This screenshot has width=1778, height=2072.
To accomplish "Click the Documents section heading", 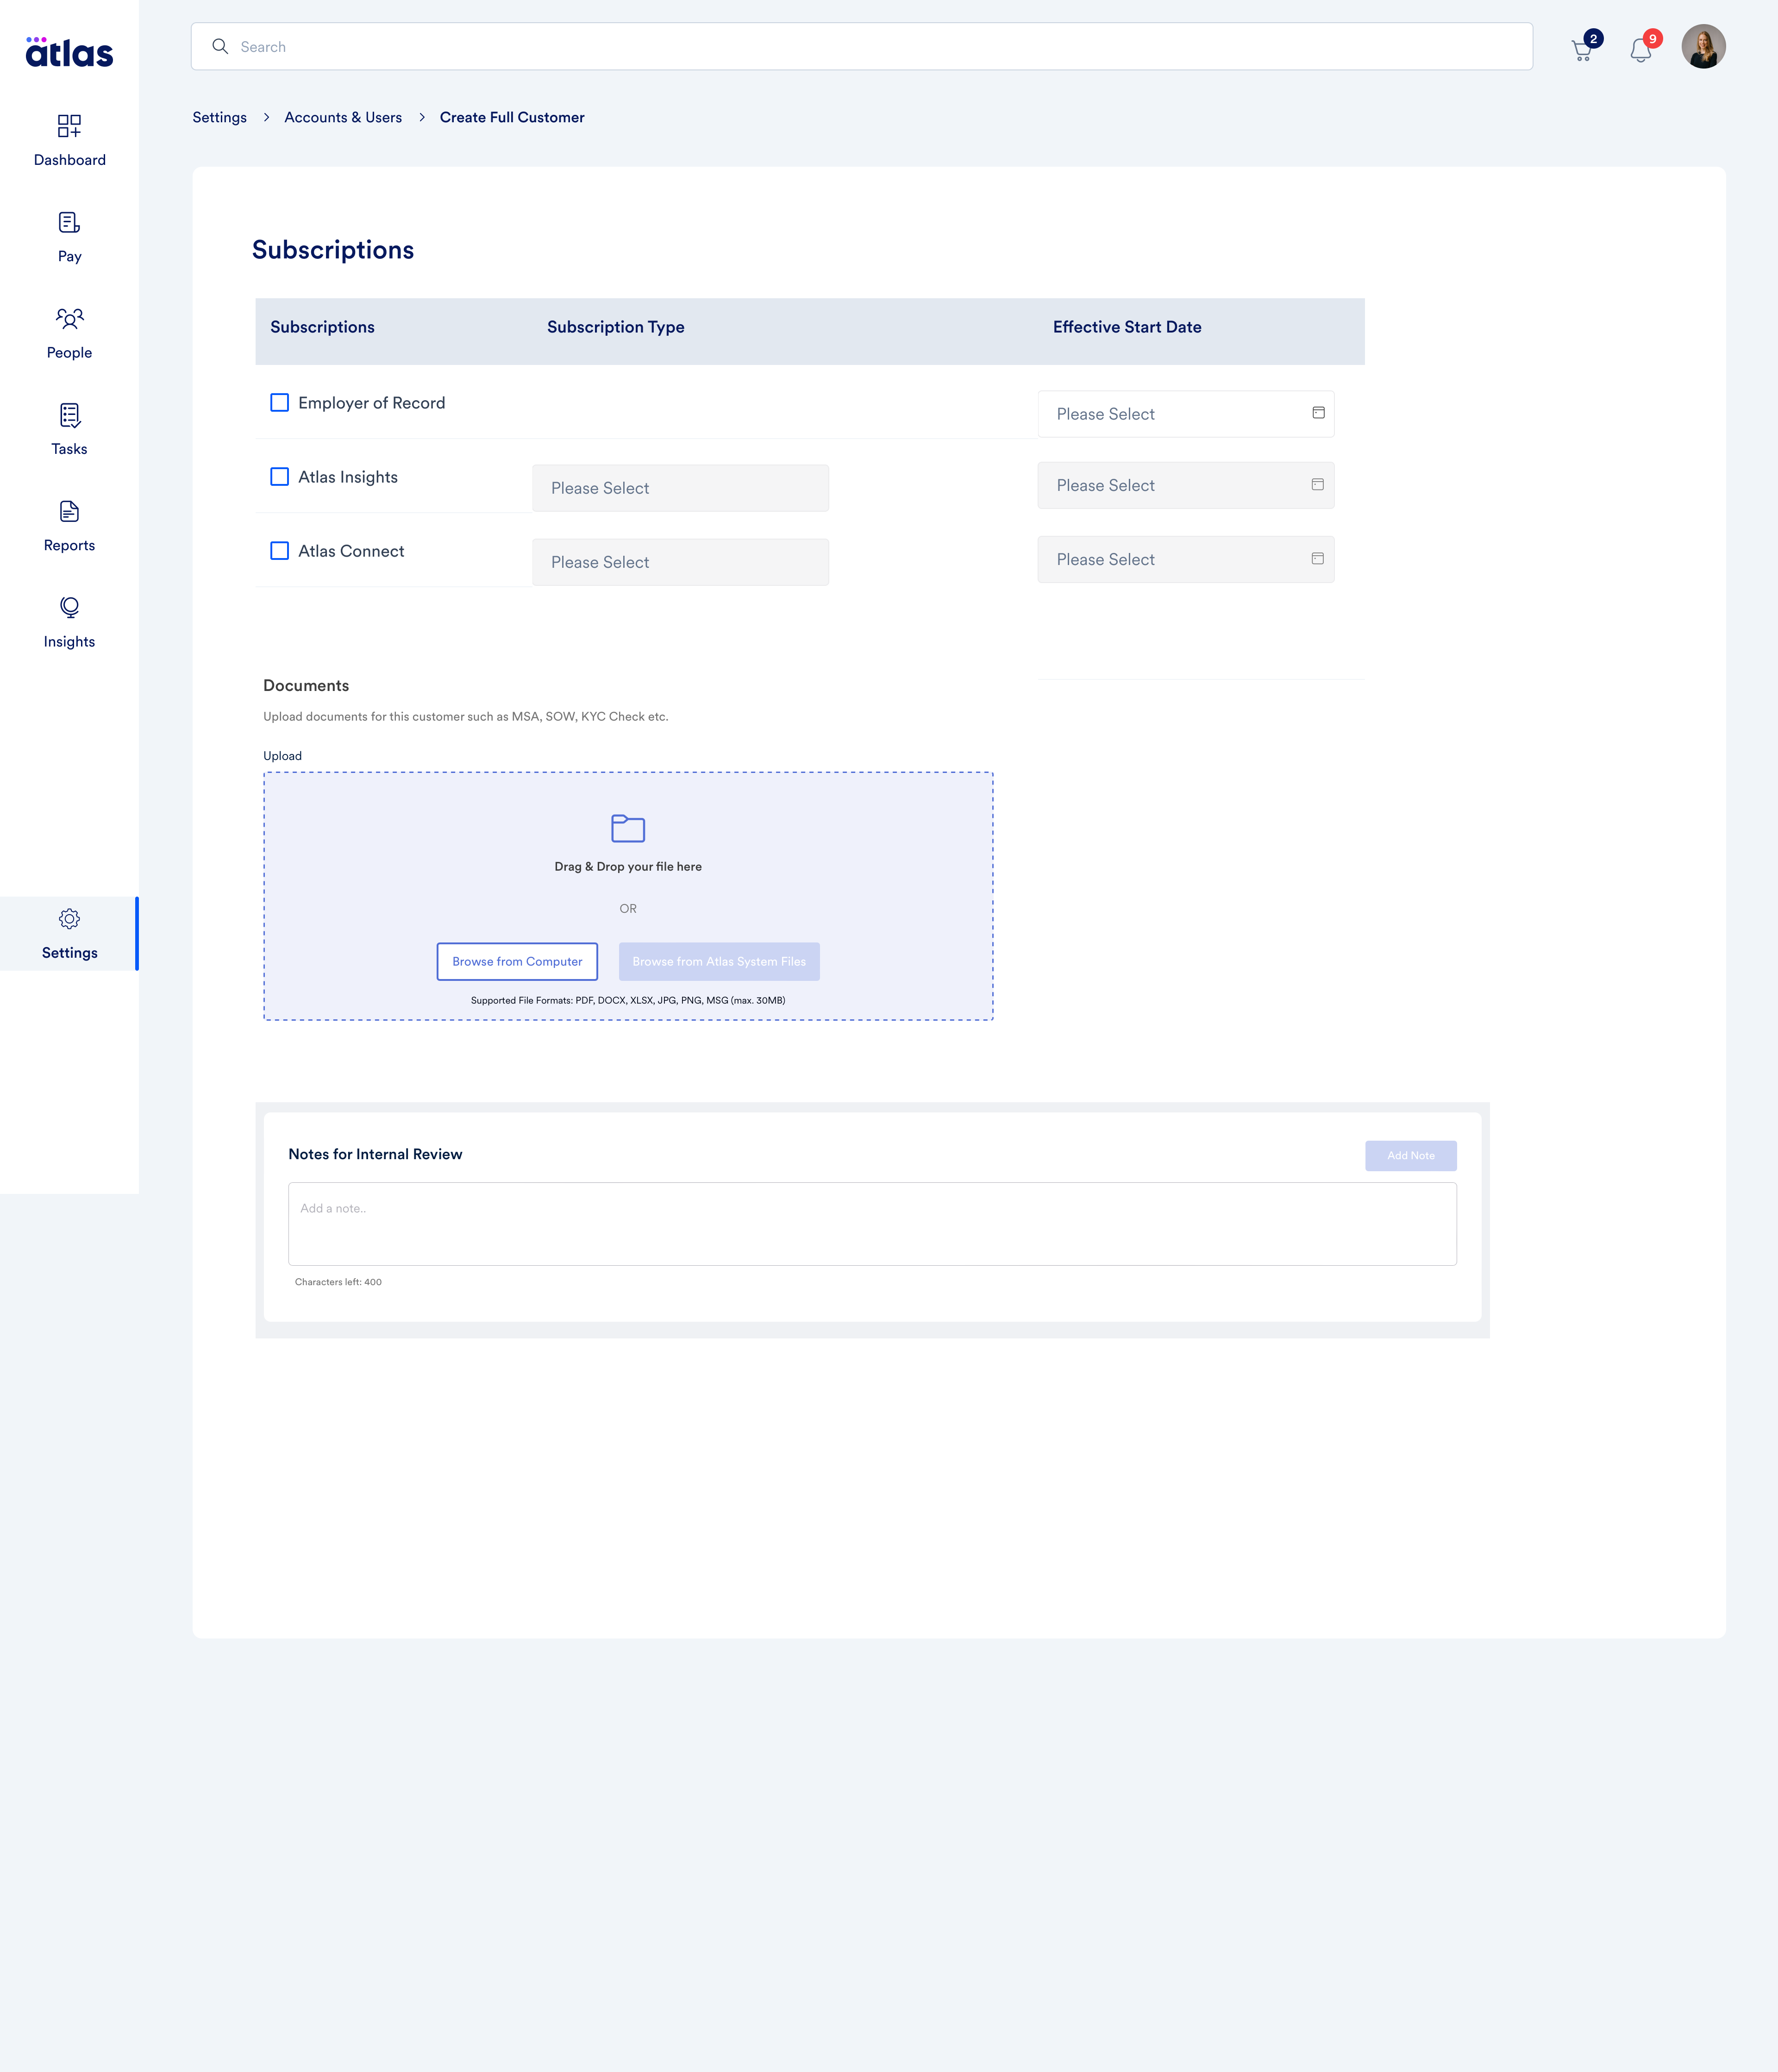I will point(306,685).
